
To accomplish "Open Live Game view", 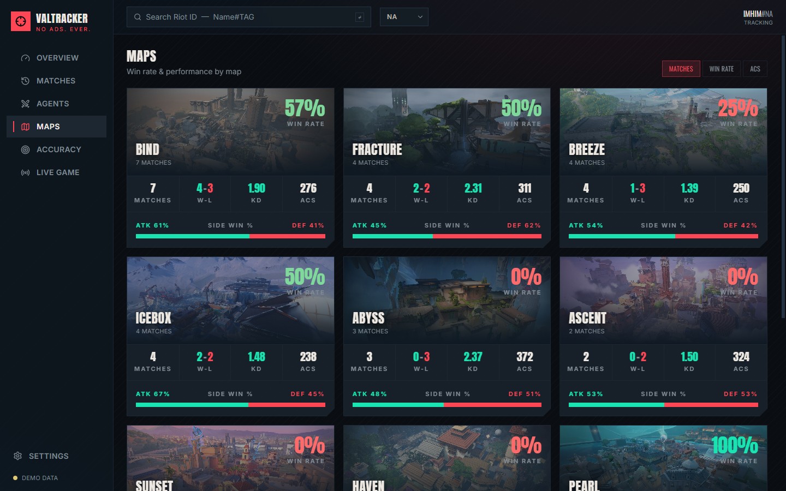I will point(56,172).
